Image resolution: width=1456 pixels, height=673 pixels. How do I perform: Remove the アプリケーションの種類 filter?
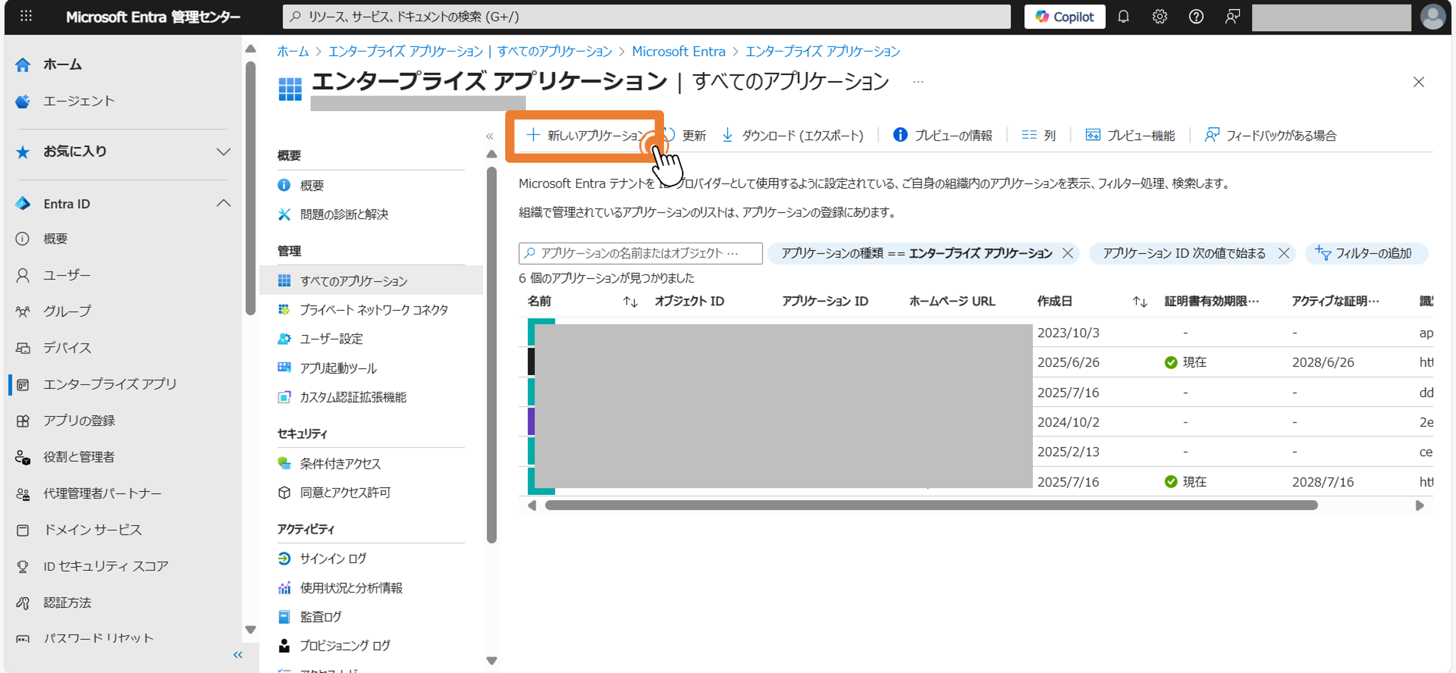pos(1067,253)
